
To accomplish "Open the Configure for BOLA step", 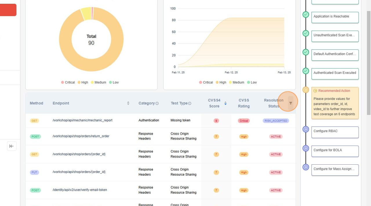I will click(335, 151).
